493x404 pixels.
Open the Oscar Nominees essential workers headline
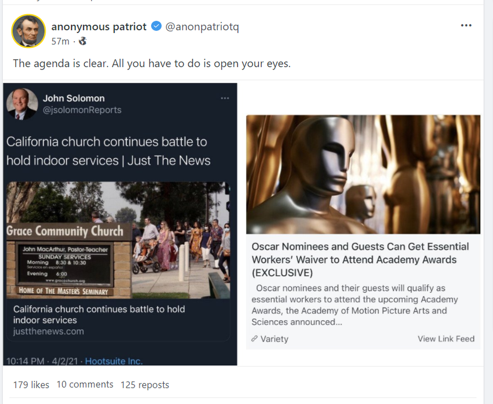(360, 259)
